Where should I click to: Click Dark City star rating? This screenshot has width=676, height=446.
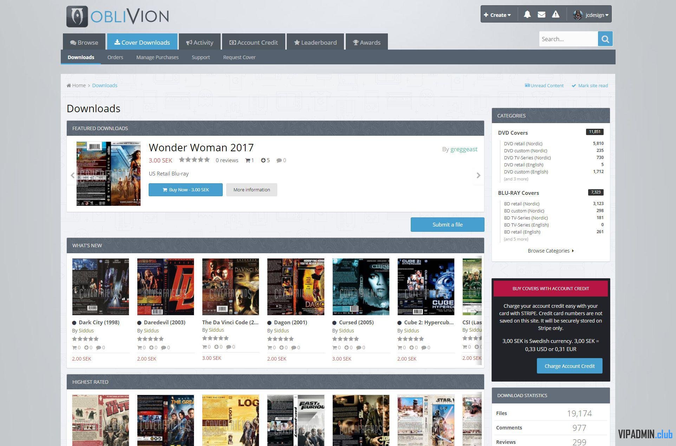pos(85,339)
